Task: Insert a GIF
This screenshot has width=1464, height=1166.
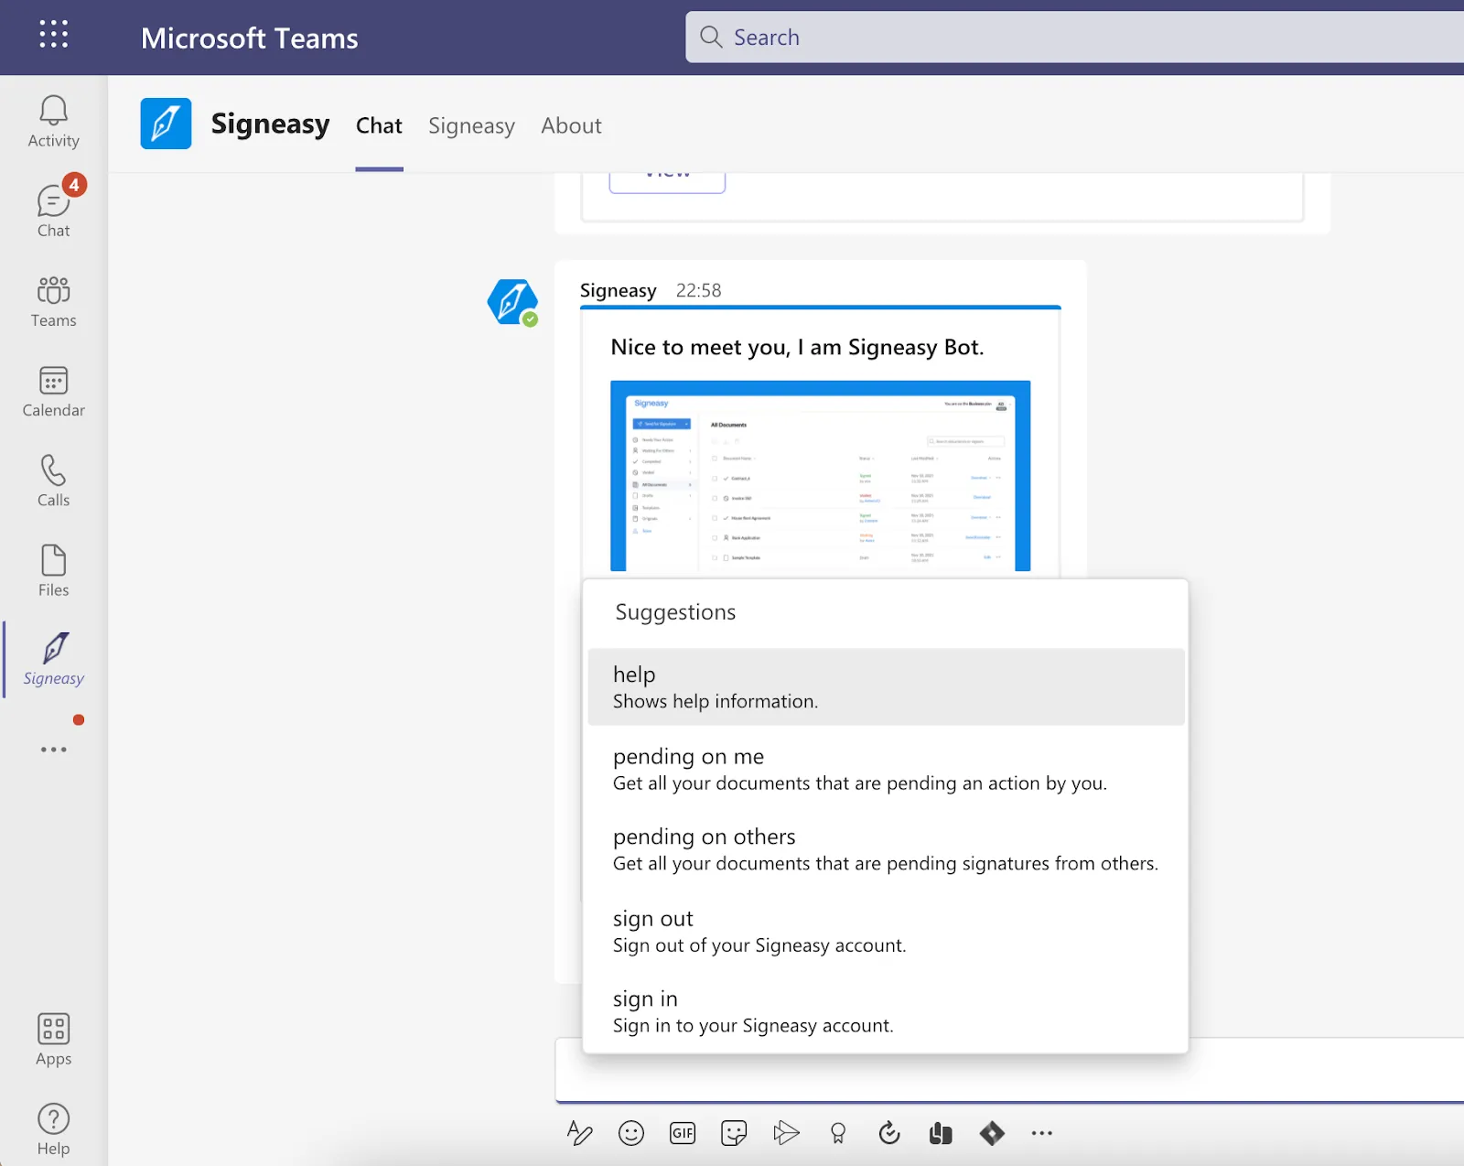Action: [683, 1133]
